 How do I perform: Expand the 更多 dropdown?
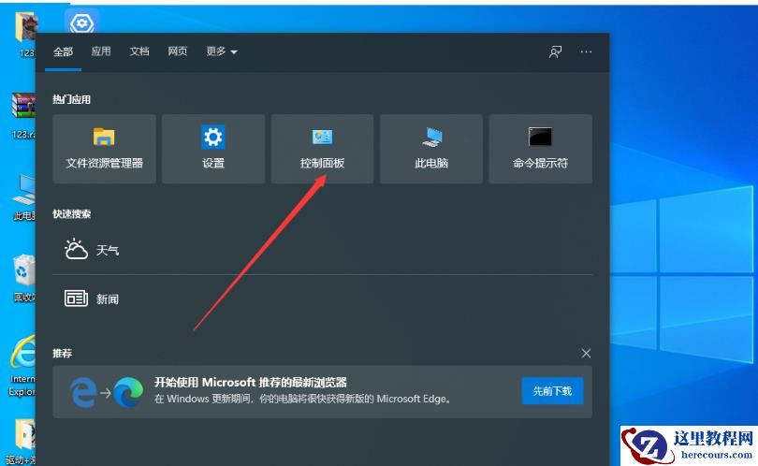[x=222, y=51]
